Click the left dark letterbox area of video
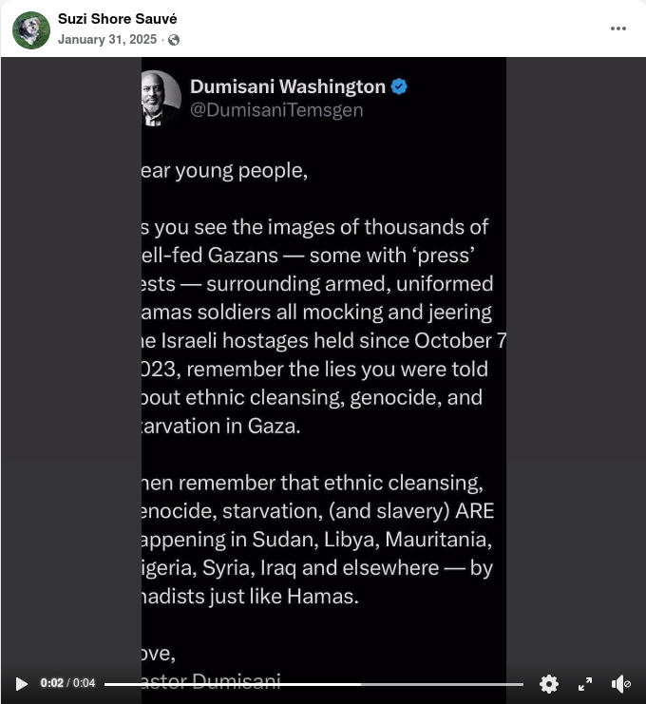 point(71,359)
